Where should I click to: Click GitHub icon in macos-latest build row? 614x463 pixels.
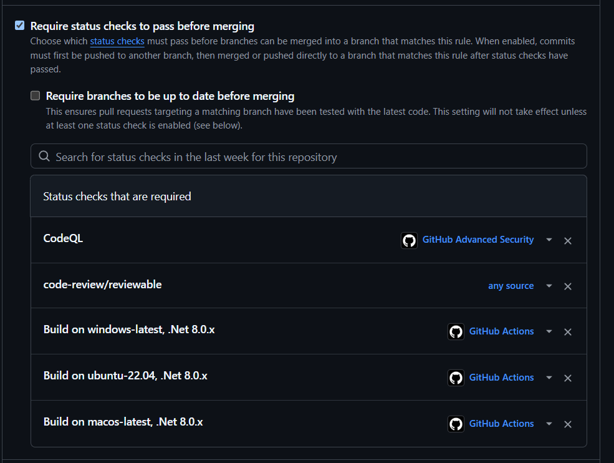[x=456, y=424]
